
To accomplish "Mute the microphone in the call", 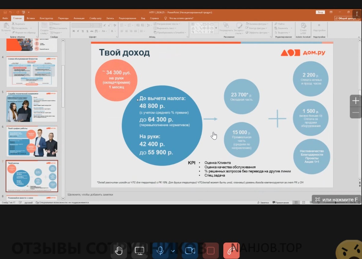I will click(x=160, y=251).
